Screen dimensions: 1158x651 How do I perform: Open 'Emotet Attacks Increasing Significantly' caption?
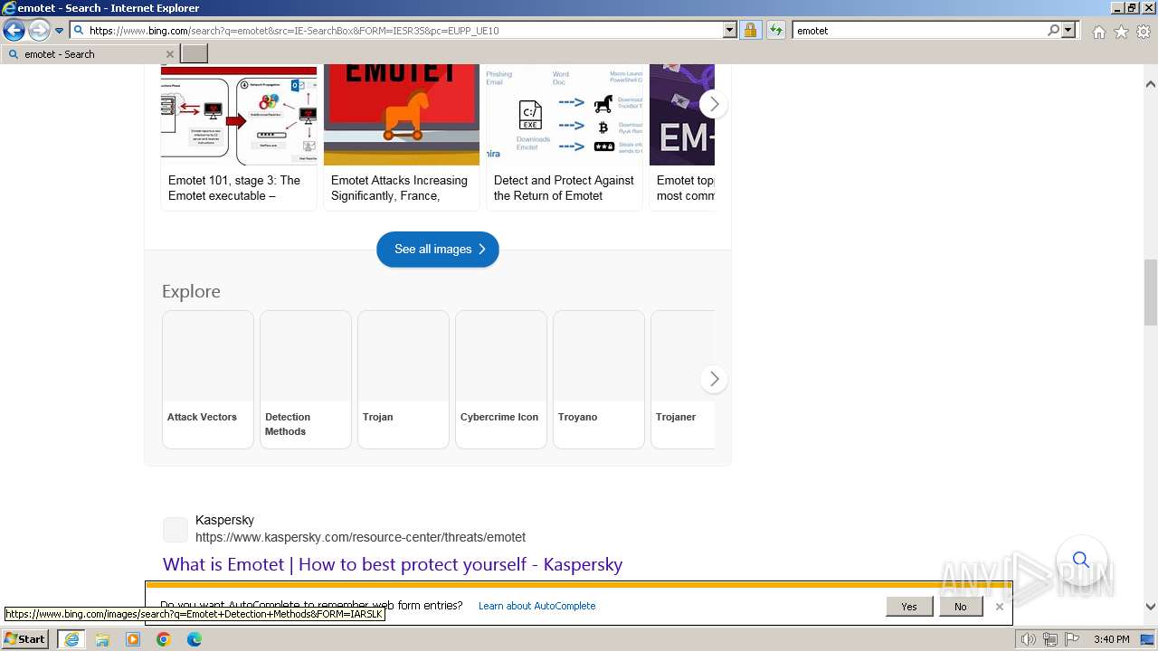point(399,188)
